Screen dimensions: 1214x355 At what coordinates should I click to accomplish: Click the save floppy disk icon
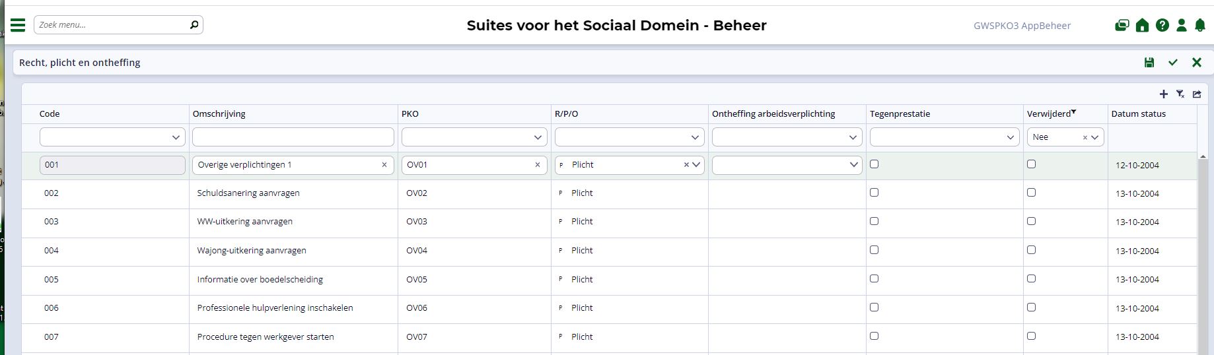(1149, 63)
